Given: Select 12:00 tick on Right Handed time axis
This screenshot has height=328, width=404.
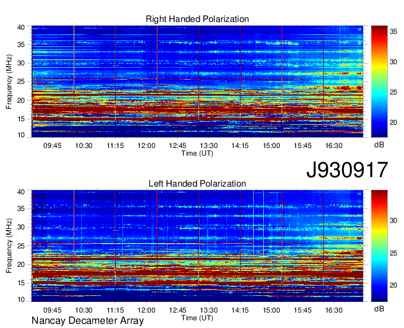Looking at the screenshot, I should (x=146, y=146).
